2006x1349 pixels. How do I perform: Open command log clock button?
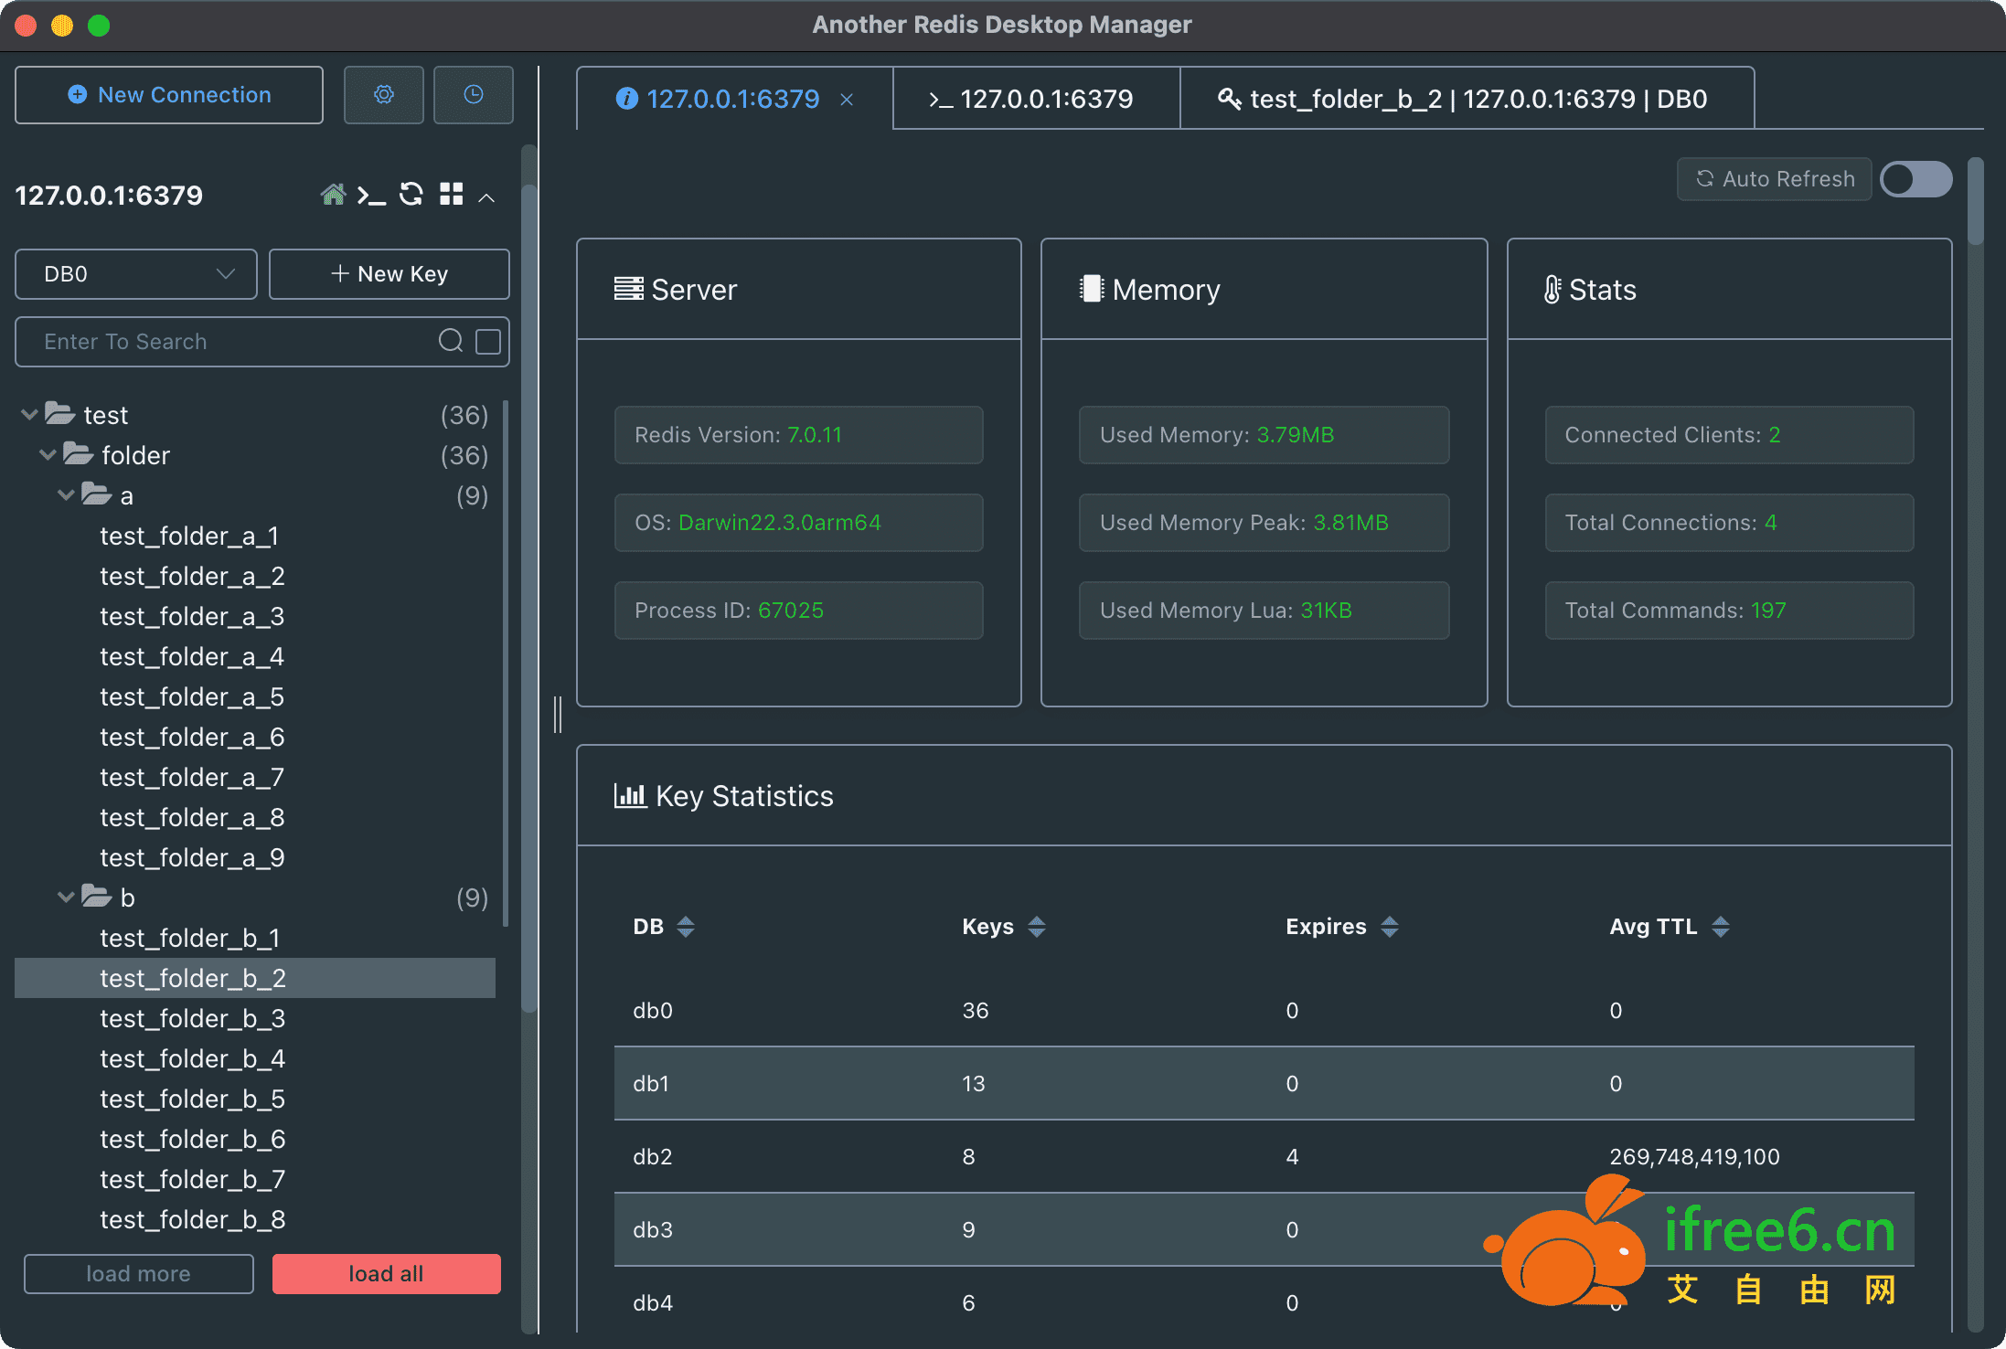(473, 95)
